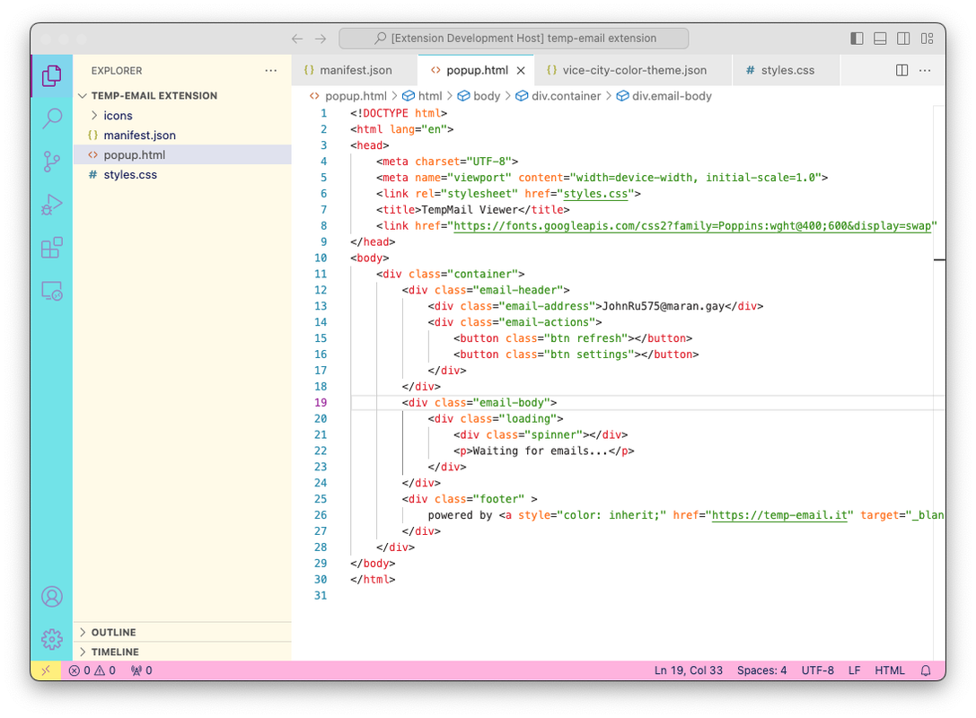Screen dimensions: 976x718
Task: Click the div.container breadcrumb
Action: pos(558,96)
